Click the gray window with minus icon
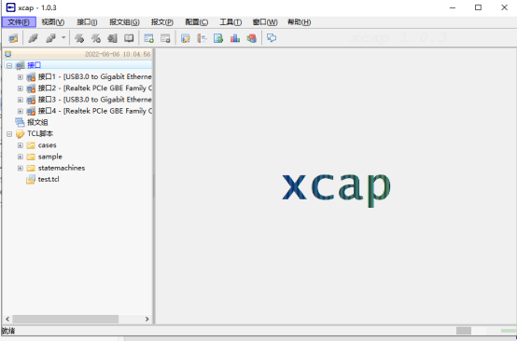The width and height of the screenshot is (517, 341). click(165, 38)
